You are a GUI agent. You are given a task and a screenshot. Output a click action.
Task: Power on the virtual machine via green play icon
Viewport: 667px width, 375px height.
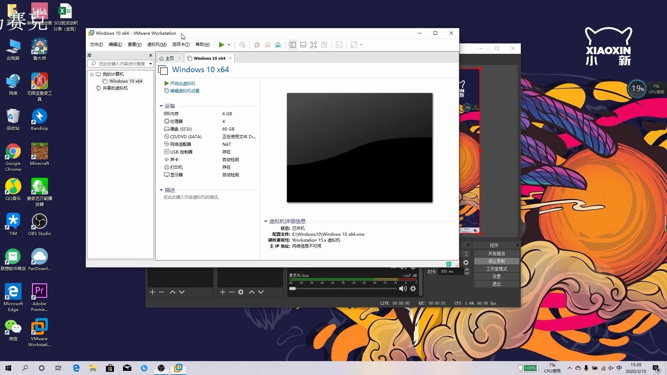(x=222, y=45)
